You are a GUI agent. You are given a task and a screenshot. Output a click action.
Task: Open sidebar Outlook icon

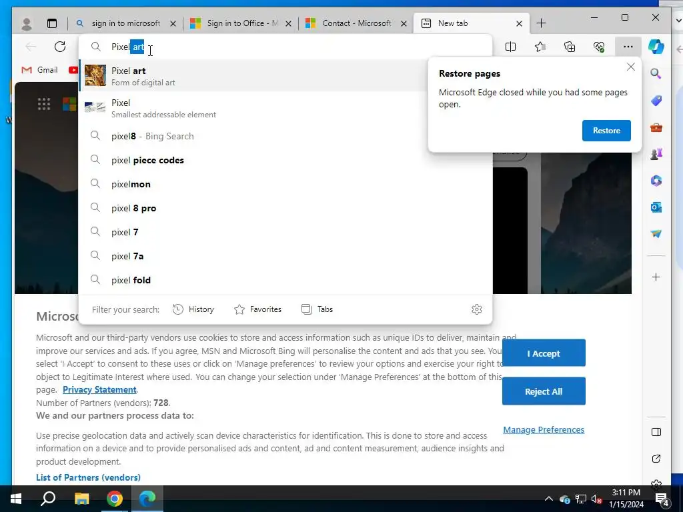click(x=656, y=207)
